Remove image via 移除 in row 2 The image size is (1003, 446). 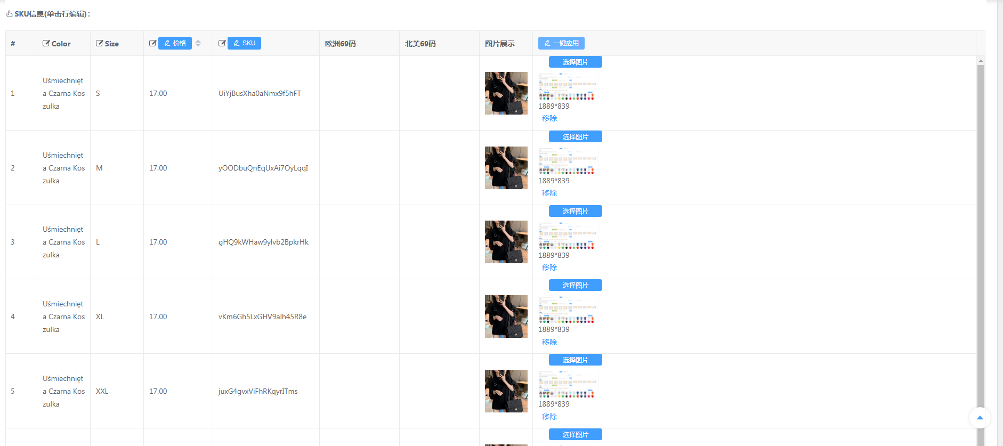(x=549, y=193)
